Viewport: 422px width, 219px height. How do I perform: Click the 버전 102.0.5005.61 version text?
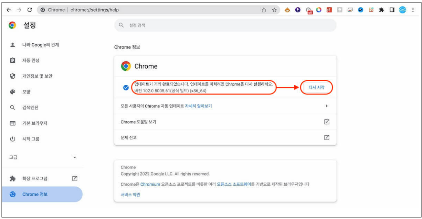[171, 90]
